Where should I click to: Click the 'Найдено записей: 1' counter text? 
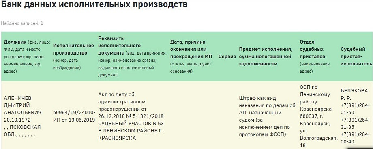(x=22, y=23)
